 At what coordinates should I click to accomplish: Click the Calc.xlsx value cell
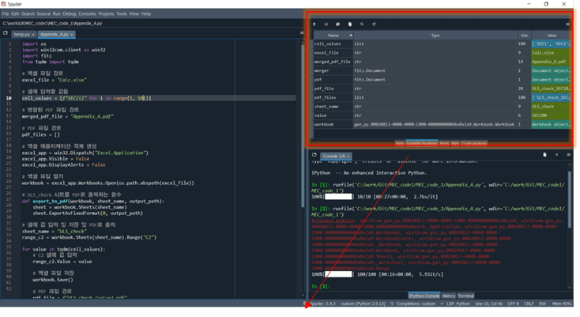(x=551, y=53)
